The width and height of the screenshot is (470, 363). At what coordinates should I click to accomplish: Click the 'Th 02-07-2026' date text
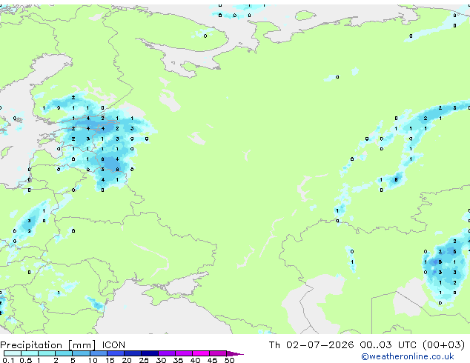pyautogui.click(x=311, y=345)
